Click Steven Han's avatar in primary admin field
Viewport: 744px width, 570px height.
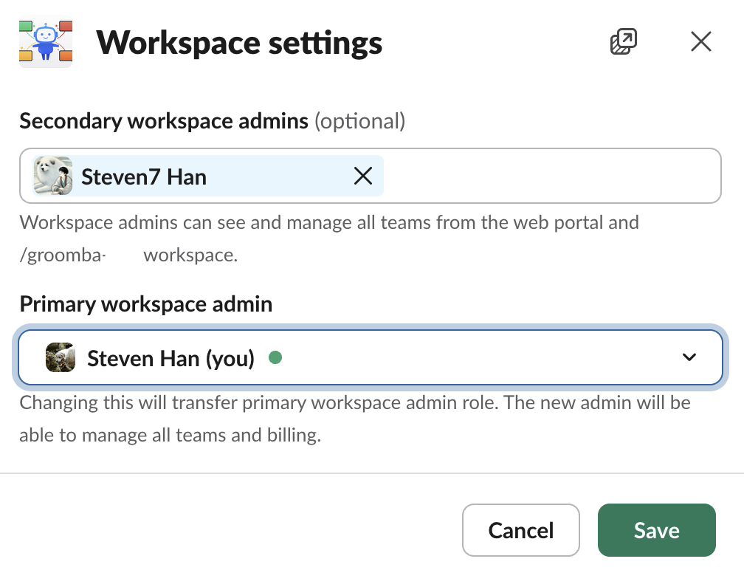coord(61,358)
